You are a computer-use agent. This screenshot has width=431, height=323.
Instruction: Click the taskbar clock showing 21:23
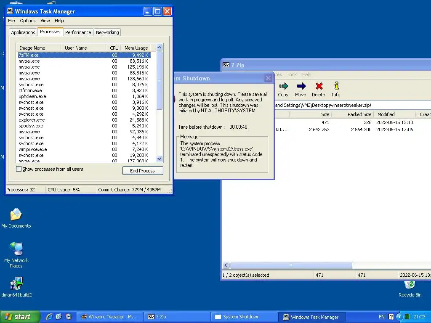pos(419,317)
